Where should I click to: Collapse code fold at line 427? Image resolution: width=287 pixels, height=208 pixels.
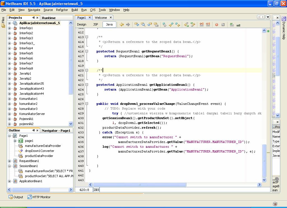tap(87, 103)
